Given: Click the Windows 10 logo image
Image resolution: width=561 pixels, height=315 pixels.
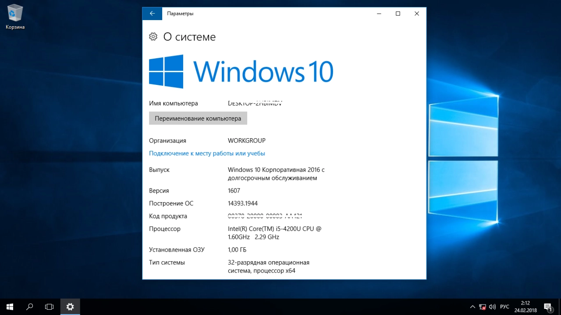Looking at the screenshot, I should (x=241, y=71).
